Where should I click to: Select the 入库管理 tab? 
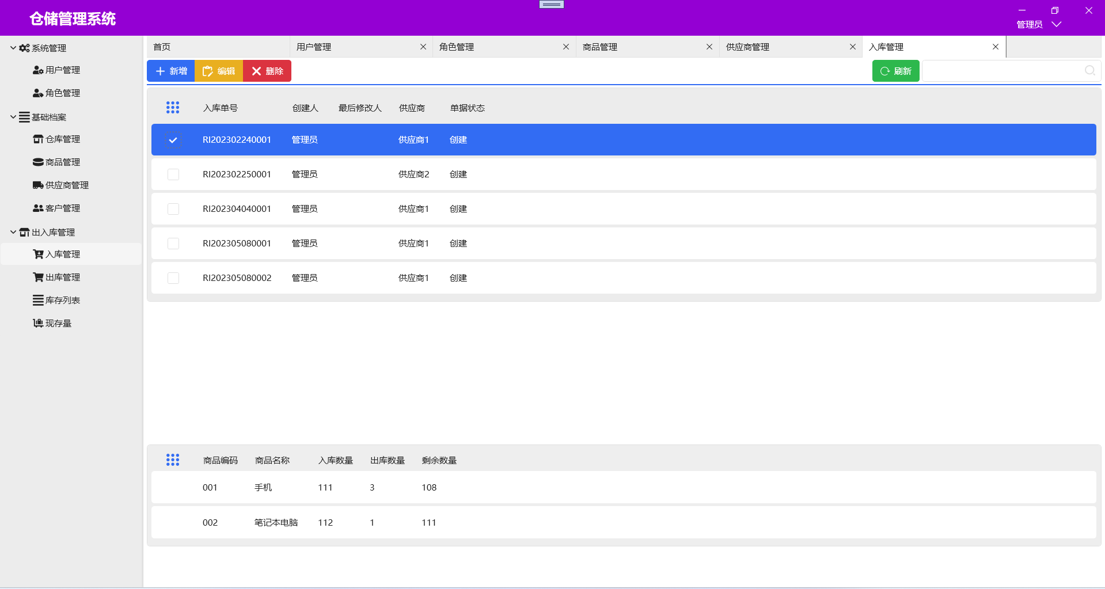pos(933,47)
